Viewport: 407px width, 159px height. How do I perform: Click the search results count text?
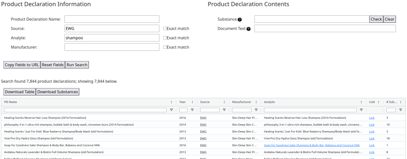point(59,81)
